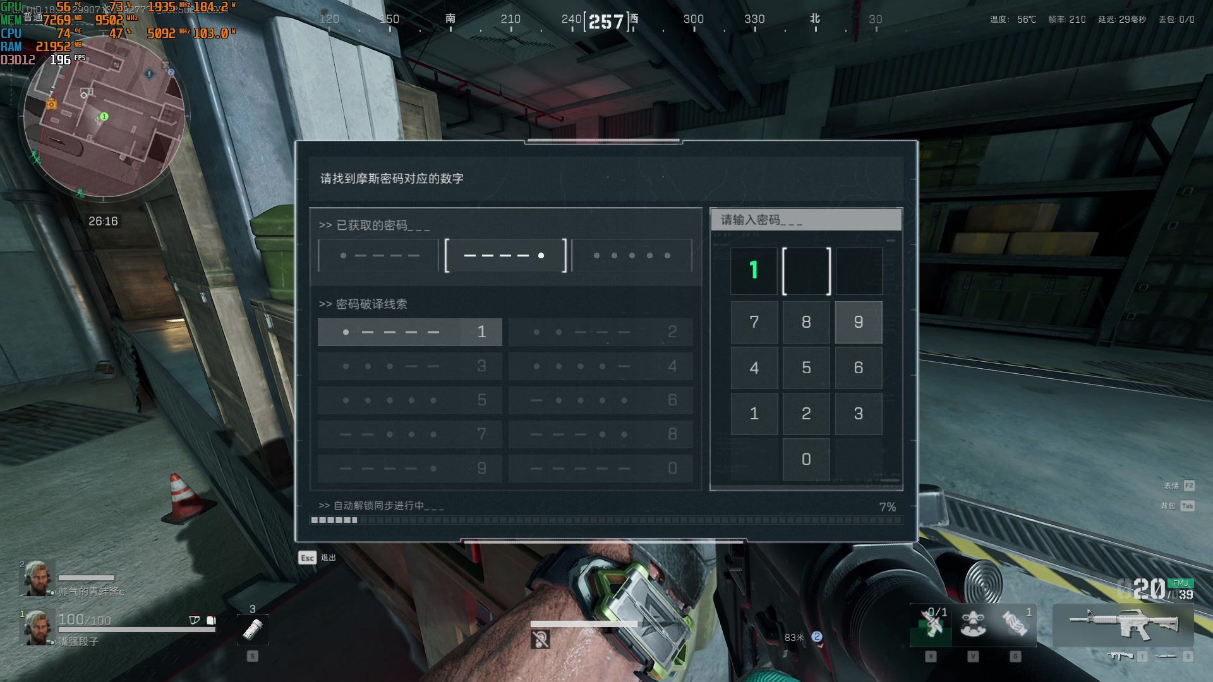
Task: Click the G-key throwable gadget icon
Action: click(1015, 625)
